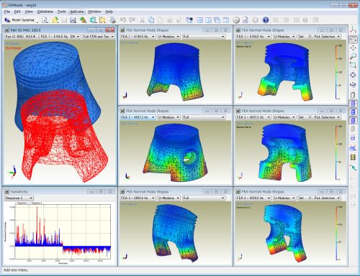This screenshot has width=360, height=276.
Task: Toggle the first blue shaded display button
Action: coord(353,103)
